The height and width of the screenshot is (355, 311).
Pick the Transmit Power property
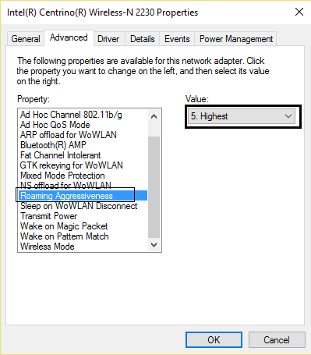[x=49, y=216]
